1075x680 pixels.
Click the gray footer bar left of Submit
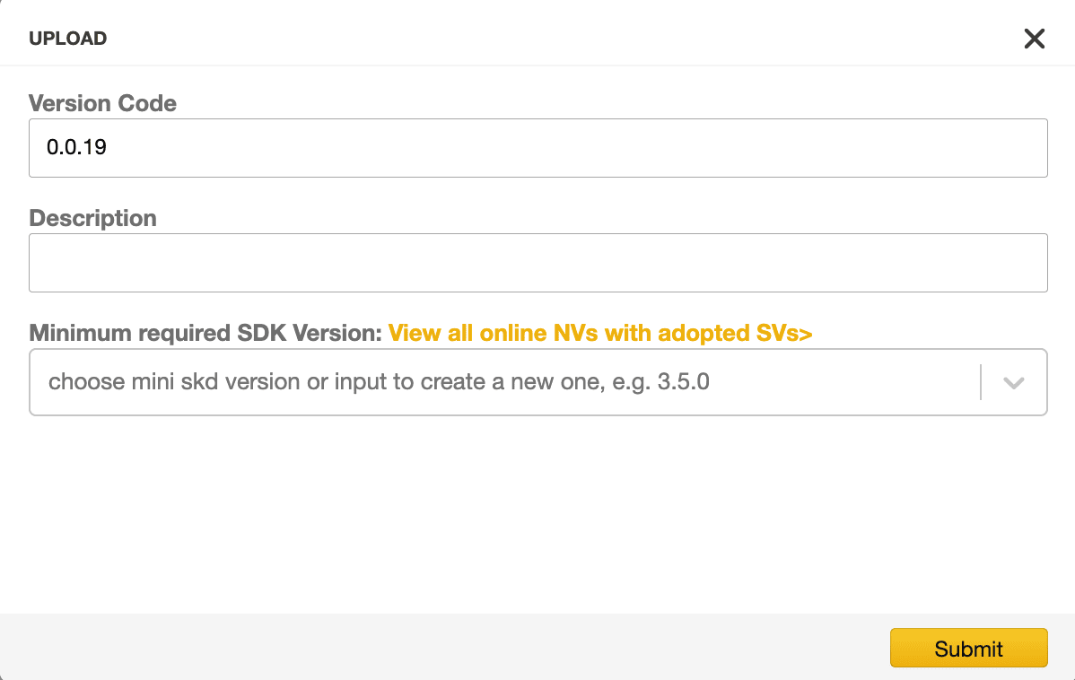[446, 647]
